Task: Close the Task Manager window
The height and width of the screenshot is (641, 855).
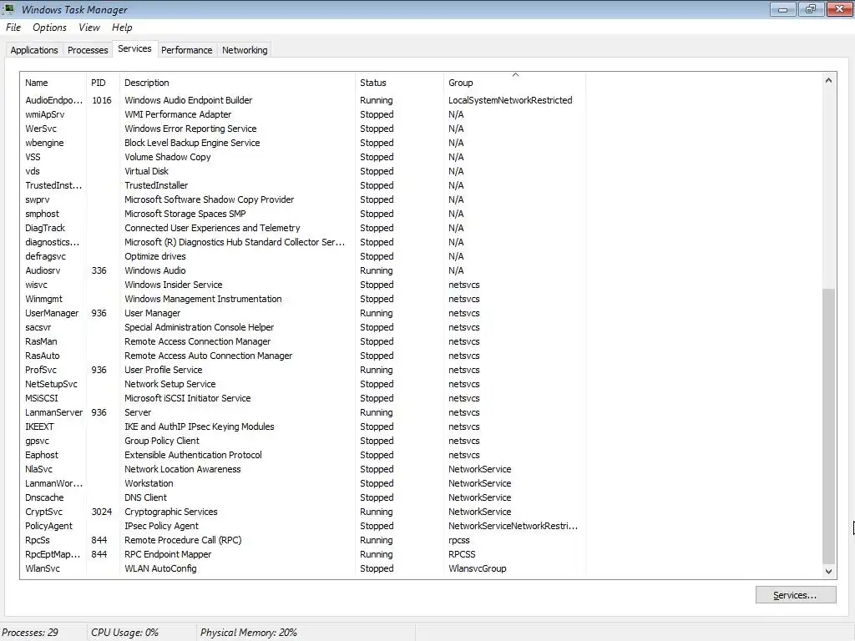Action: (840, 9)
